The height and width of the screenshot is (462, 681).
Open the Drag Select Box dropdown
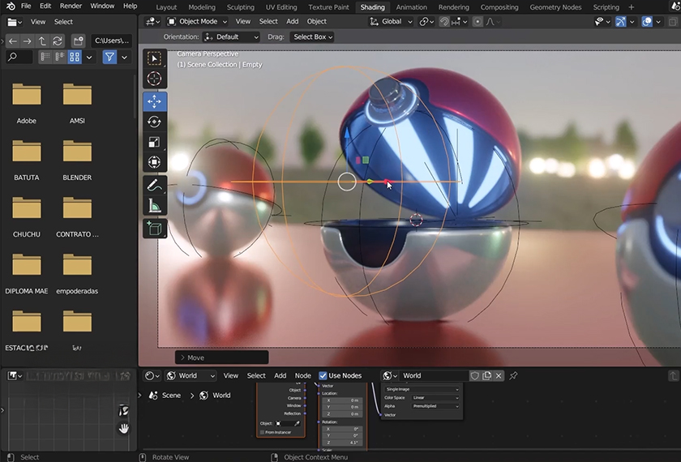click(x=313, y=36)
